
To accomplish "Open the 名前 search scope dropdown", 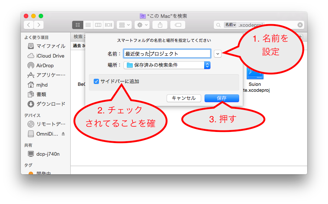I will point(230,25).
